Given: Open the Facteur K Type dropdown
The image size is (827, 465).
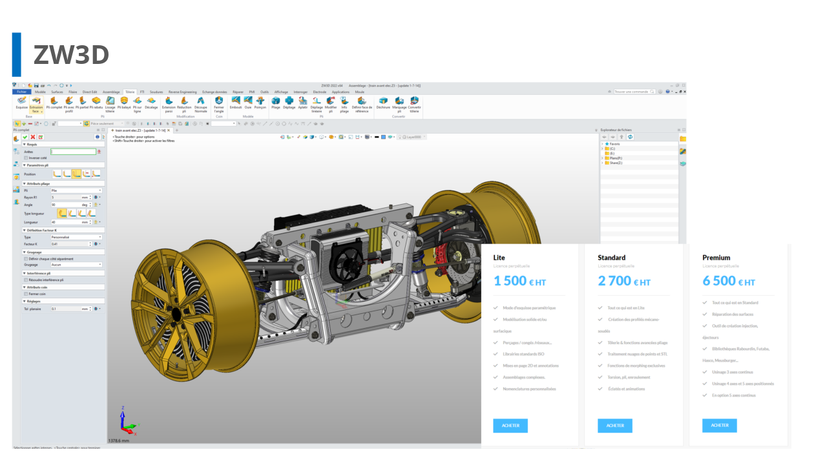Looking at the screenshot, I should coord(76,237).
